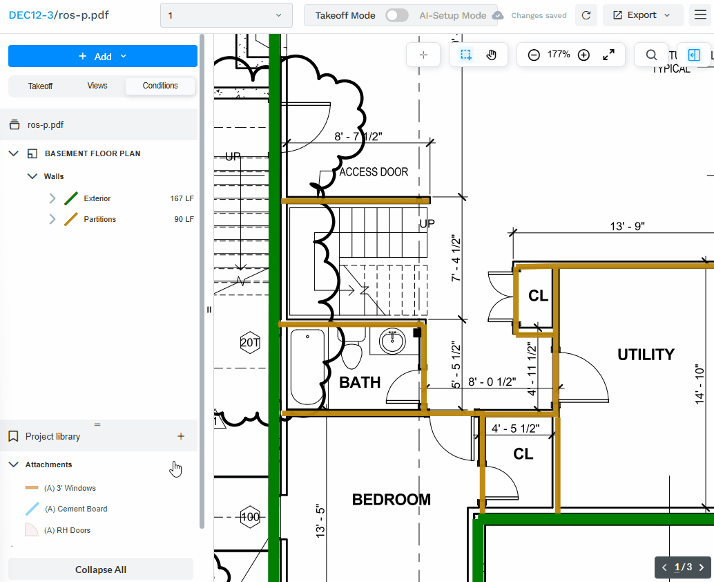Collapse the BASEMENT FLOOR PLAN section
This screenshot has width=714, height=582.
[x=14, y=153]
